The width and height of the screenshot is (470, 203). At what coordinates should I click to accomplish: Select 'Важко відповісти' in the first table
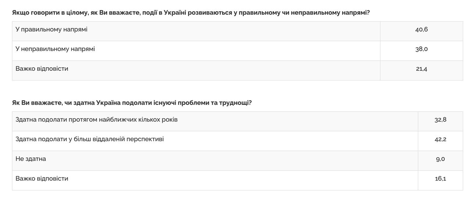click(42, 69)
